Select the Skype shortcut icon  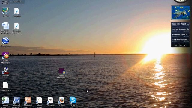(73, 100)
